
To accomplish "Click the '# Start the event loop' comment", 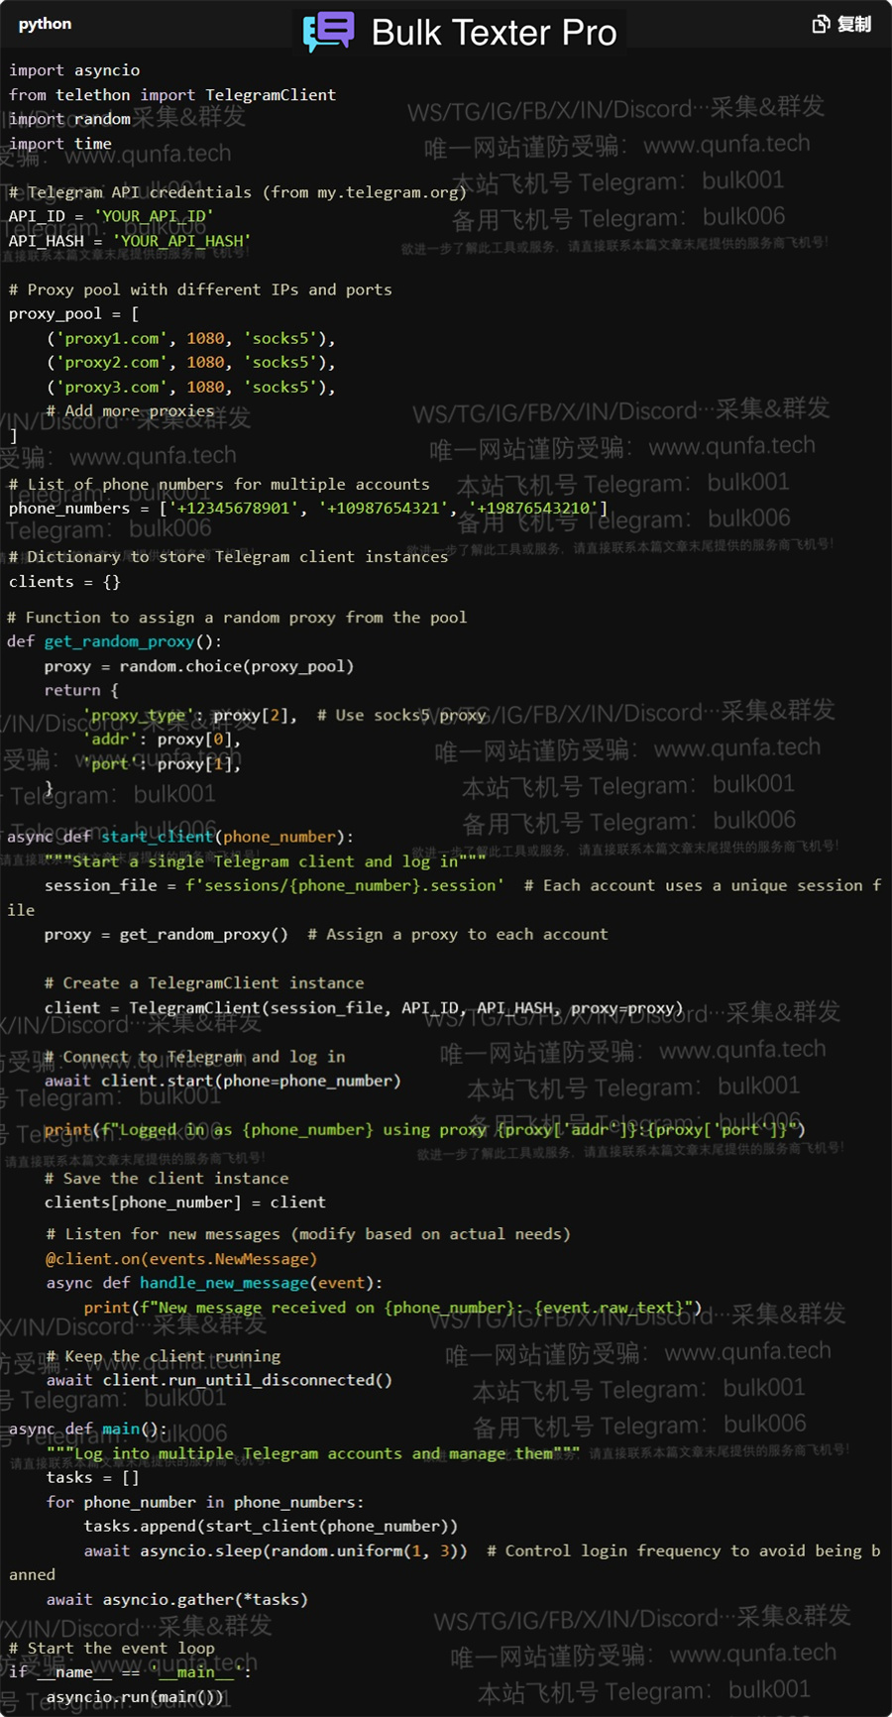I will pyautogui.click(x=112, y=1648).
